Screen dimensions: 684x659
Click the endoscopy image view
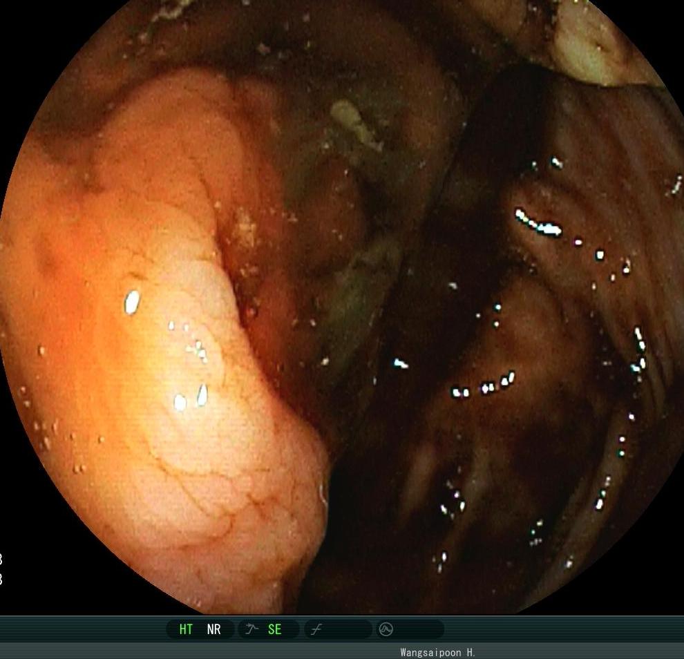click(x=342, y=307)
